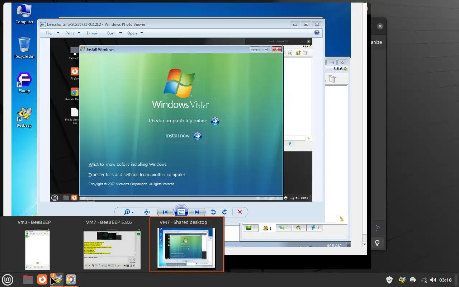The image size is (459, 287).
Task: Click the BeeBEEP taskbar icon with badge 3
Action: coord(56,279)
